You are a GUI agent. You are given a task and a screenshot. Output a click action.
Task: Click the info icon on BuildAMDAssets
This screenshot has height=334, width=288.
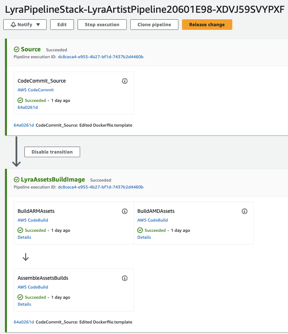pos(244,211)
